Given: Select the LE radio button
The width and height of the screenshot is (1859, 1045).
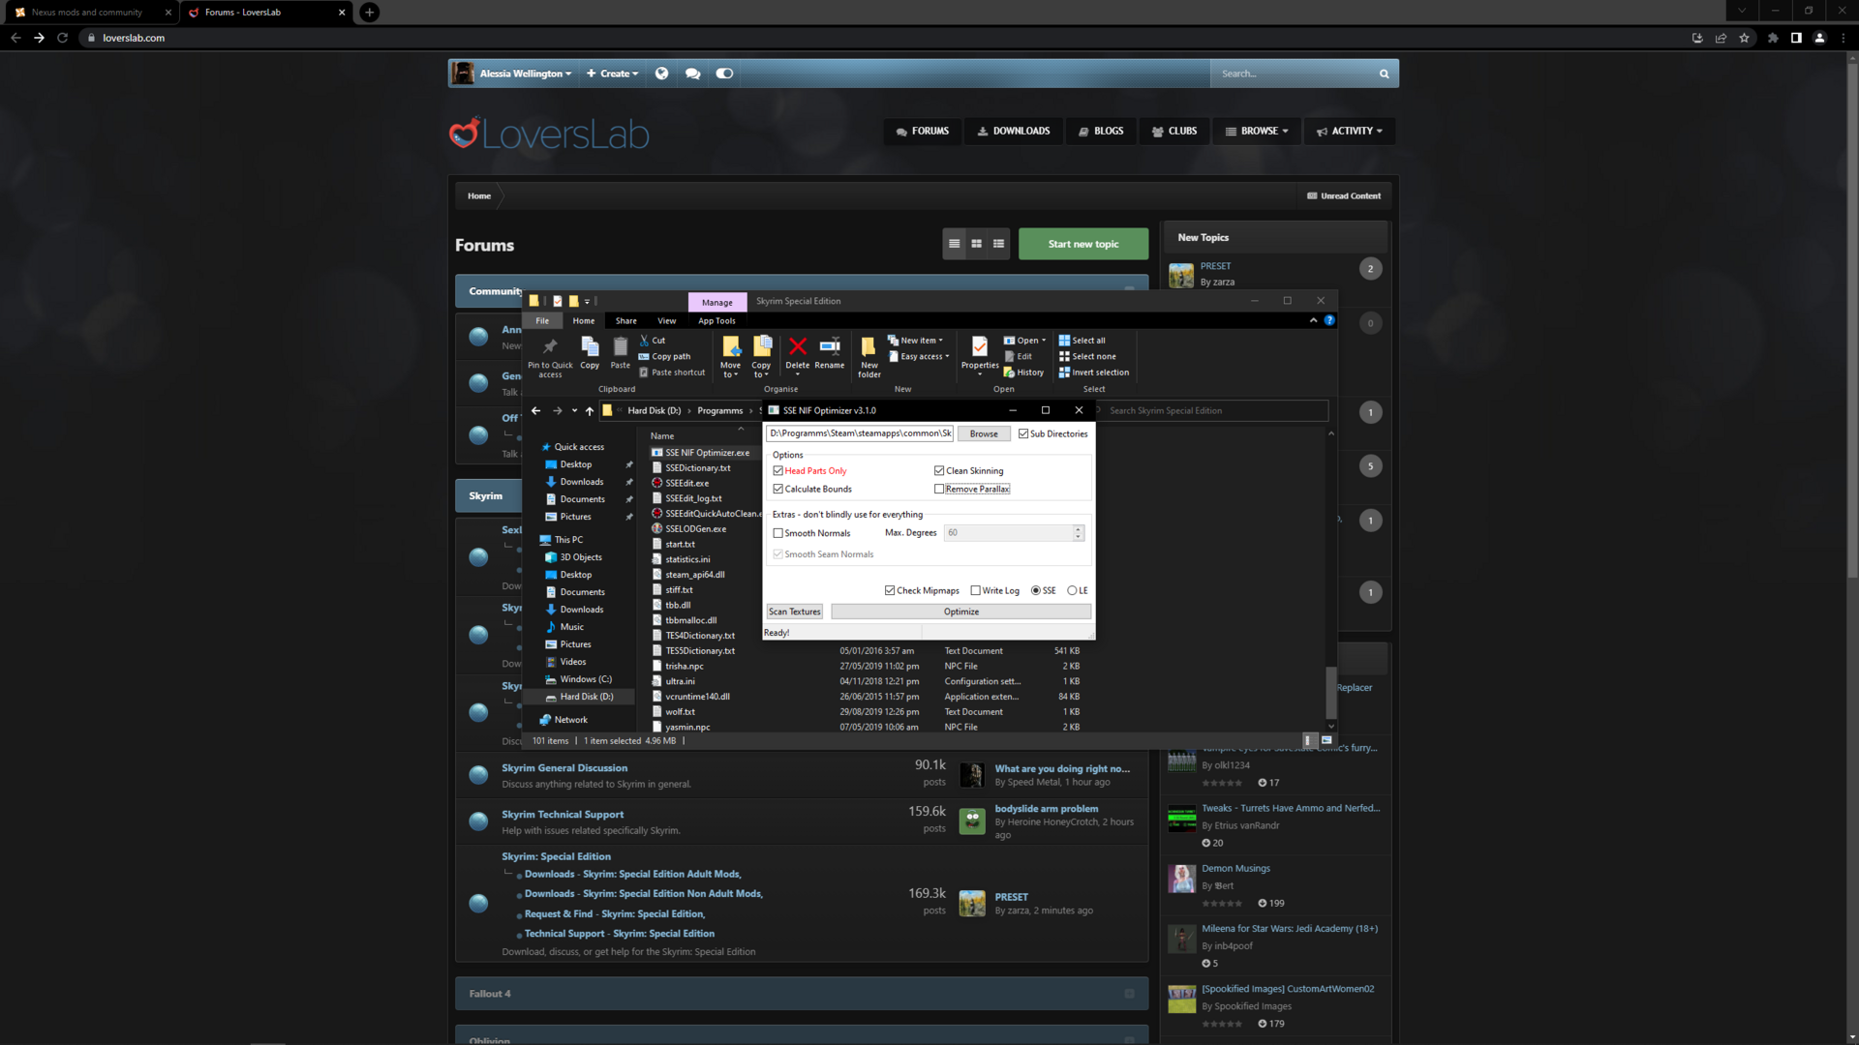Looking at the screenshot, I should (x=1072, y=590).
